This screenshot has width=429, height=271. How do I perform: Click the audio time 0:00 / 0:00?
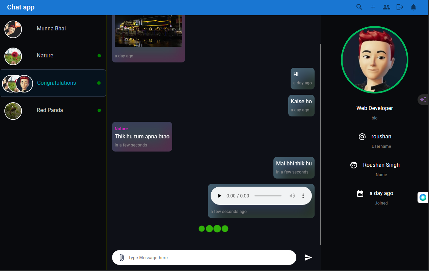[238, 196]
